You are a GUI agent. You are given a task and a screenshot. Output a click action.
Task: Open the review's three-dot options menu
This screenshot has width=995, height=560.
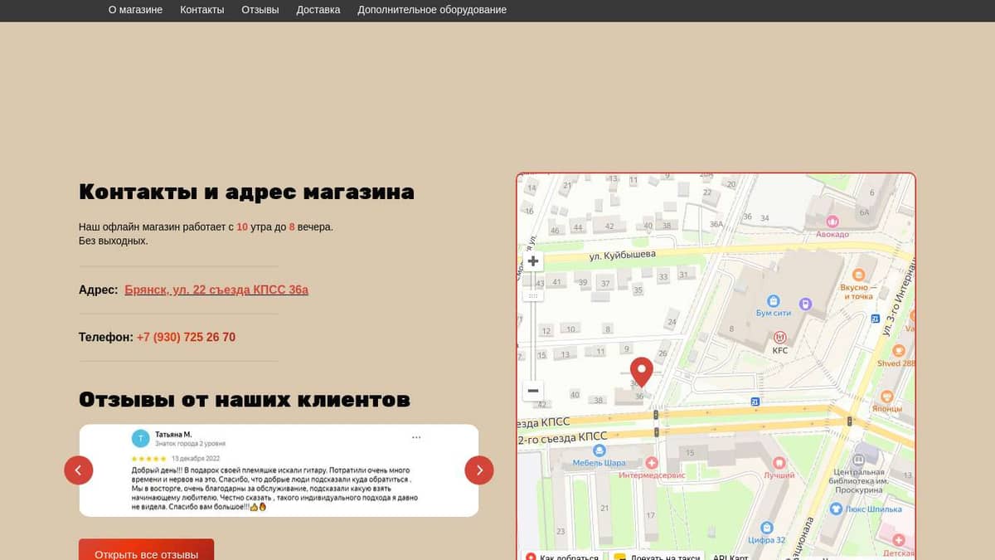(x=416, y=437)
